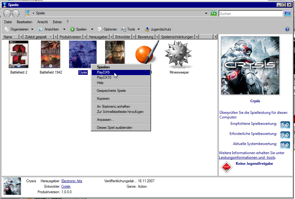Open the Zuletzt gespielt column dropdown
The height and width of the screenshot is (199, 295).
[x=56, y=37]
